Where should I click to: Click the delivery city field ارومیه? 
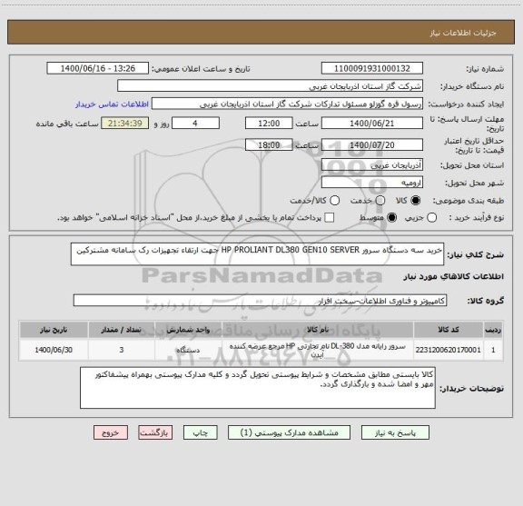coord(372,183)
